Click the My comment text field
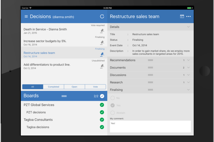Viewport: 214px width, 142px height. 150,127
